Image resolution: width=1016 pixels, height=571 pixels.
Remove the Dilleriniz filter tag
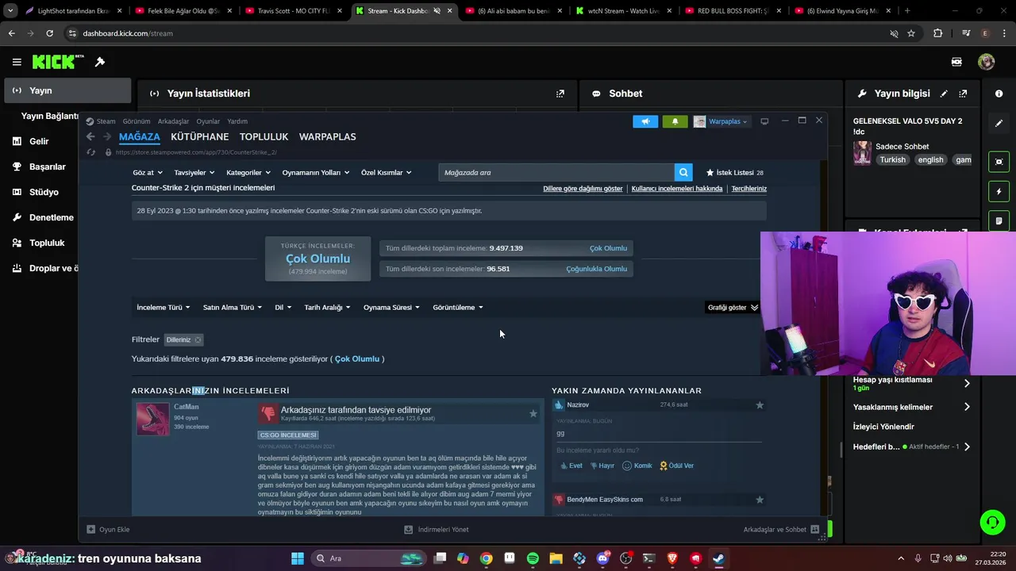tap(198, 339)
